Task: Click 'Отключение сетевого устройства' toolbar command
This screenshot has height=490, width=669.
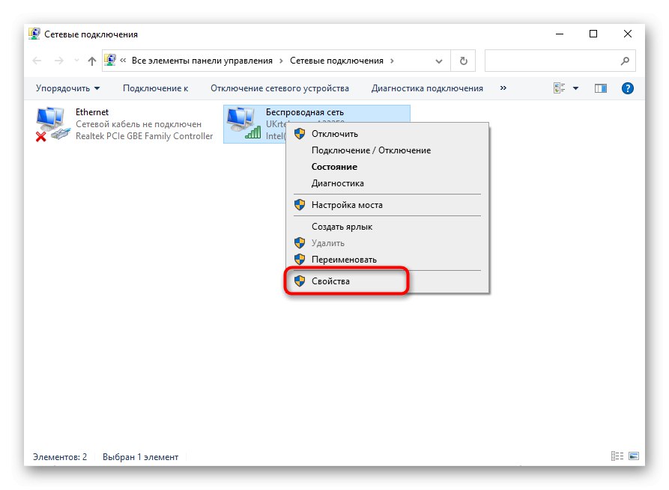Action: [279, 88]
